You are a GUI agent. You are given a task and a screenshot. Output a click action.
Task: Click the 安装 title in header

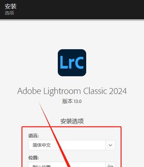[11, 6]
